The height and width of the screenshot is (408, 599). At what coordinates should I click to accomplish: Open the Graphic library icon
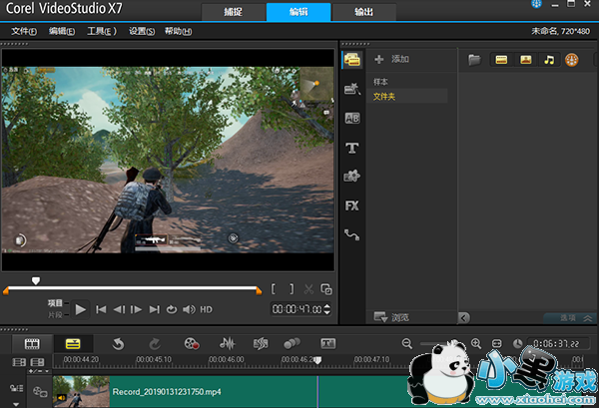coord(351,177)
